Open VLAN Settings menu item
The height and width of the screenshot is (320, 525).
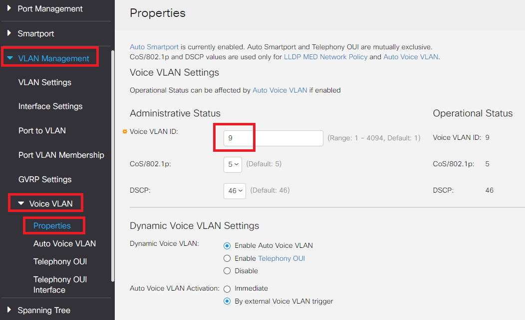click(45, 82)
